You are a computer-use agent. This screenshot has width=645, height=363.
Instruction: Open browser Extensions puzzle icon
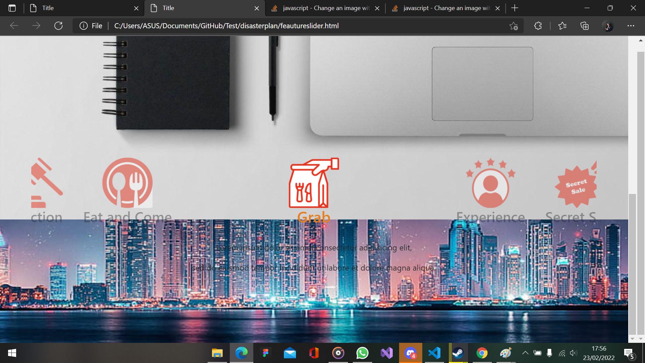538,26
